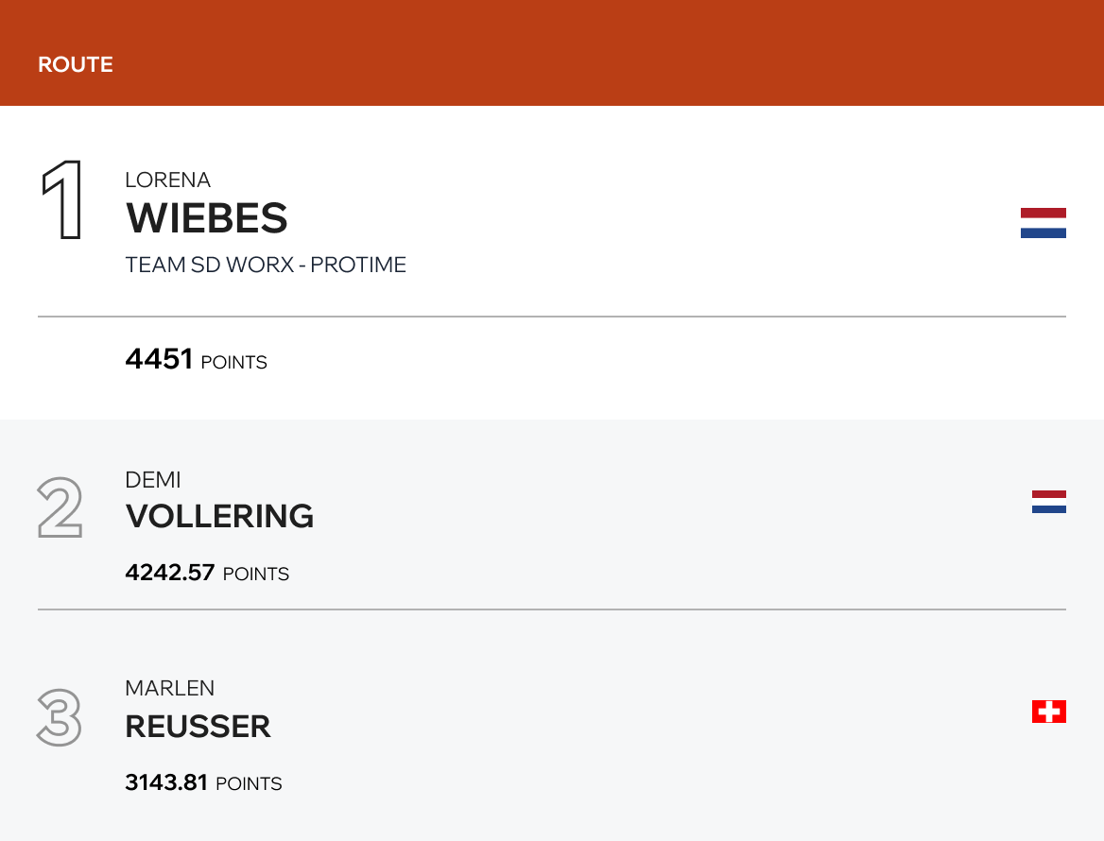Screen dimensions: 1104x841
Task: Click POINTS label next to 3143.81
Action: point(249,783)
